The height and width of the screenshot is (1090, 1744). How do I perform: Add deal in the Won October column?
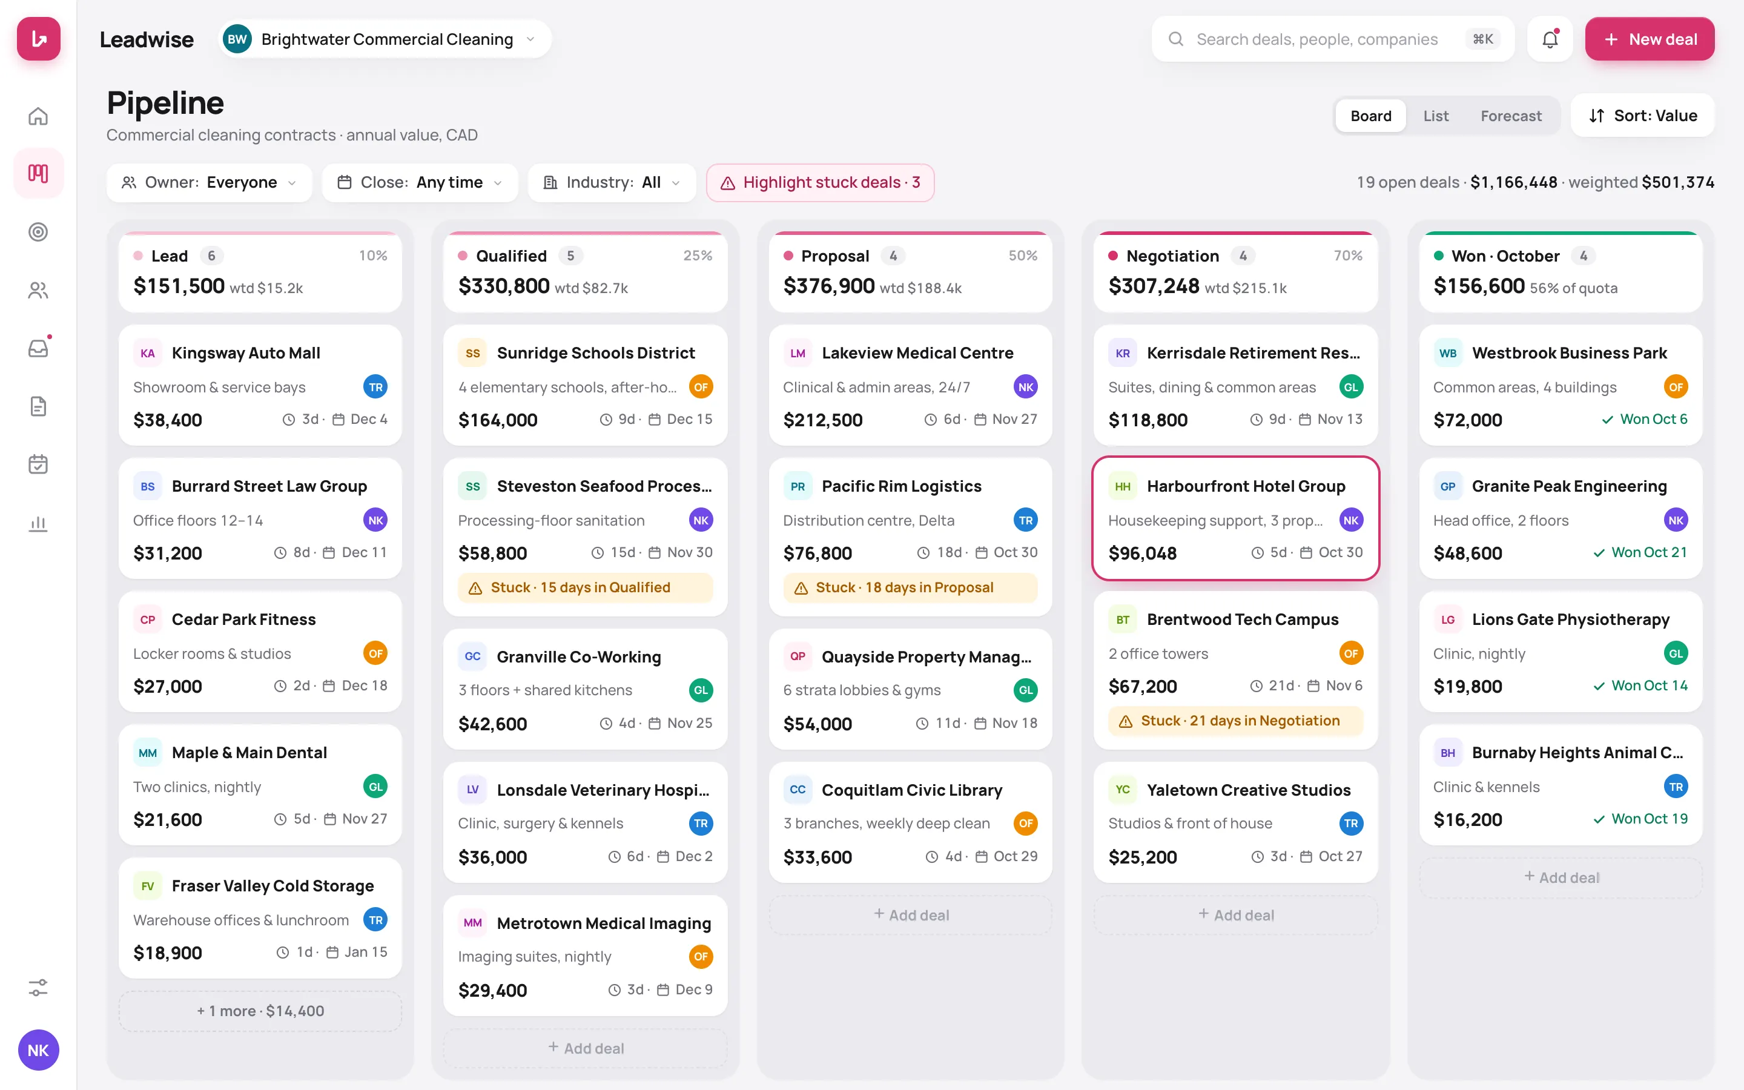(1561, 877)
